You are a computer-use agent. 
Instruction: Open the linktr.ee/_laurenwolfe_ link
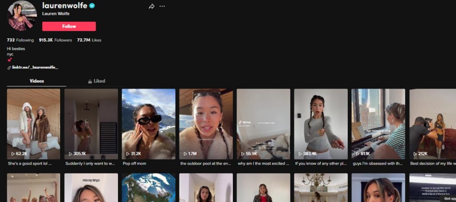35,67
